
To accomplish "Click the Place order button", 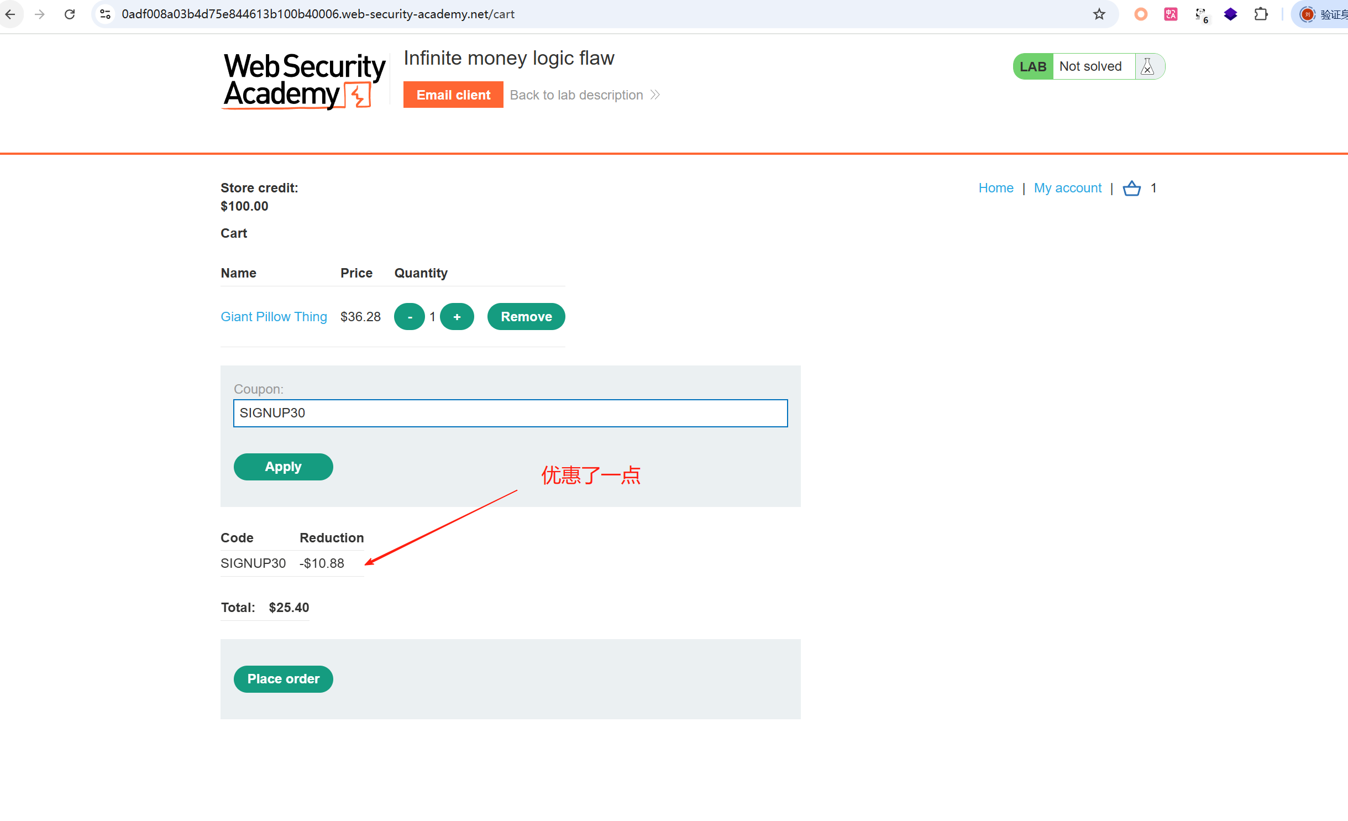I will coord(283,679).
